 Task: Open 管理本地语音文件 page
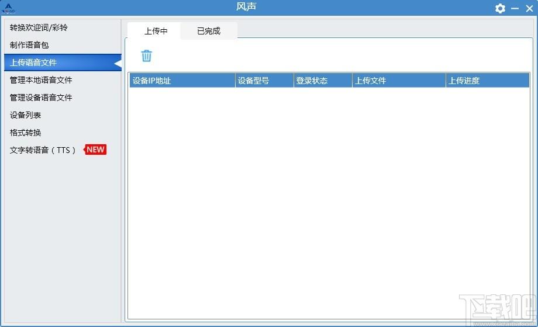tap(41, 80)
